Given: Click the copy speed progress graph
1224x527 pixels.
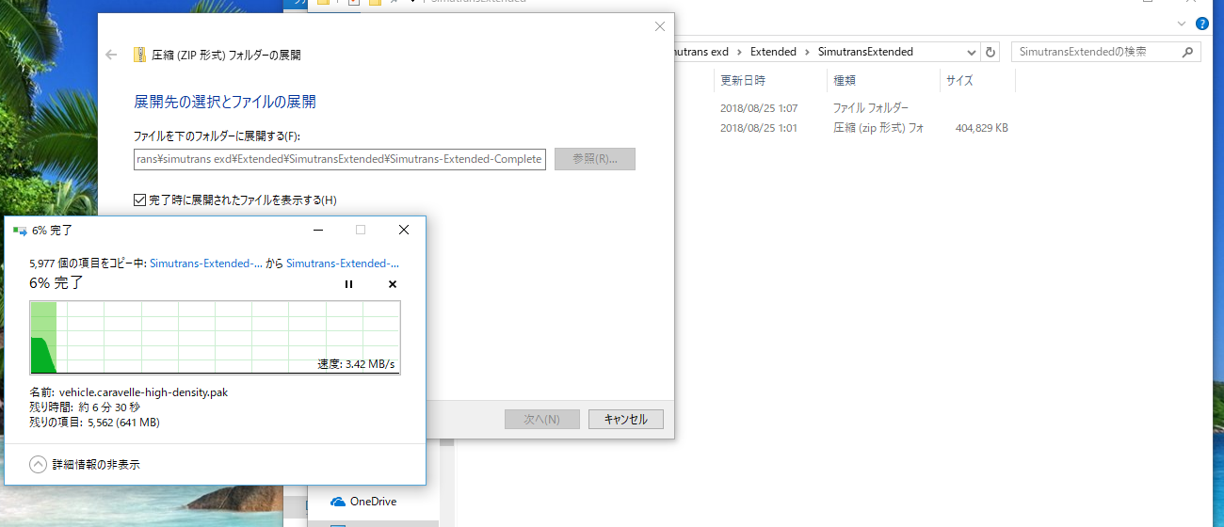Looking at the screenshot, I should point(216,338).
